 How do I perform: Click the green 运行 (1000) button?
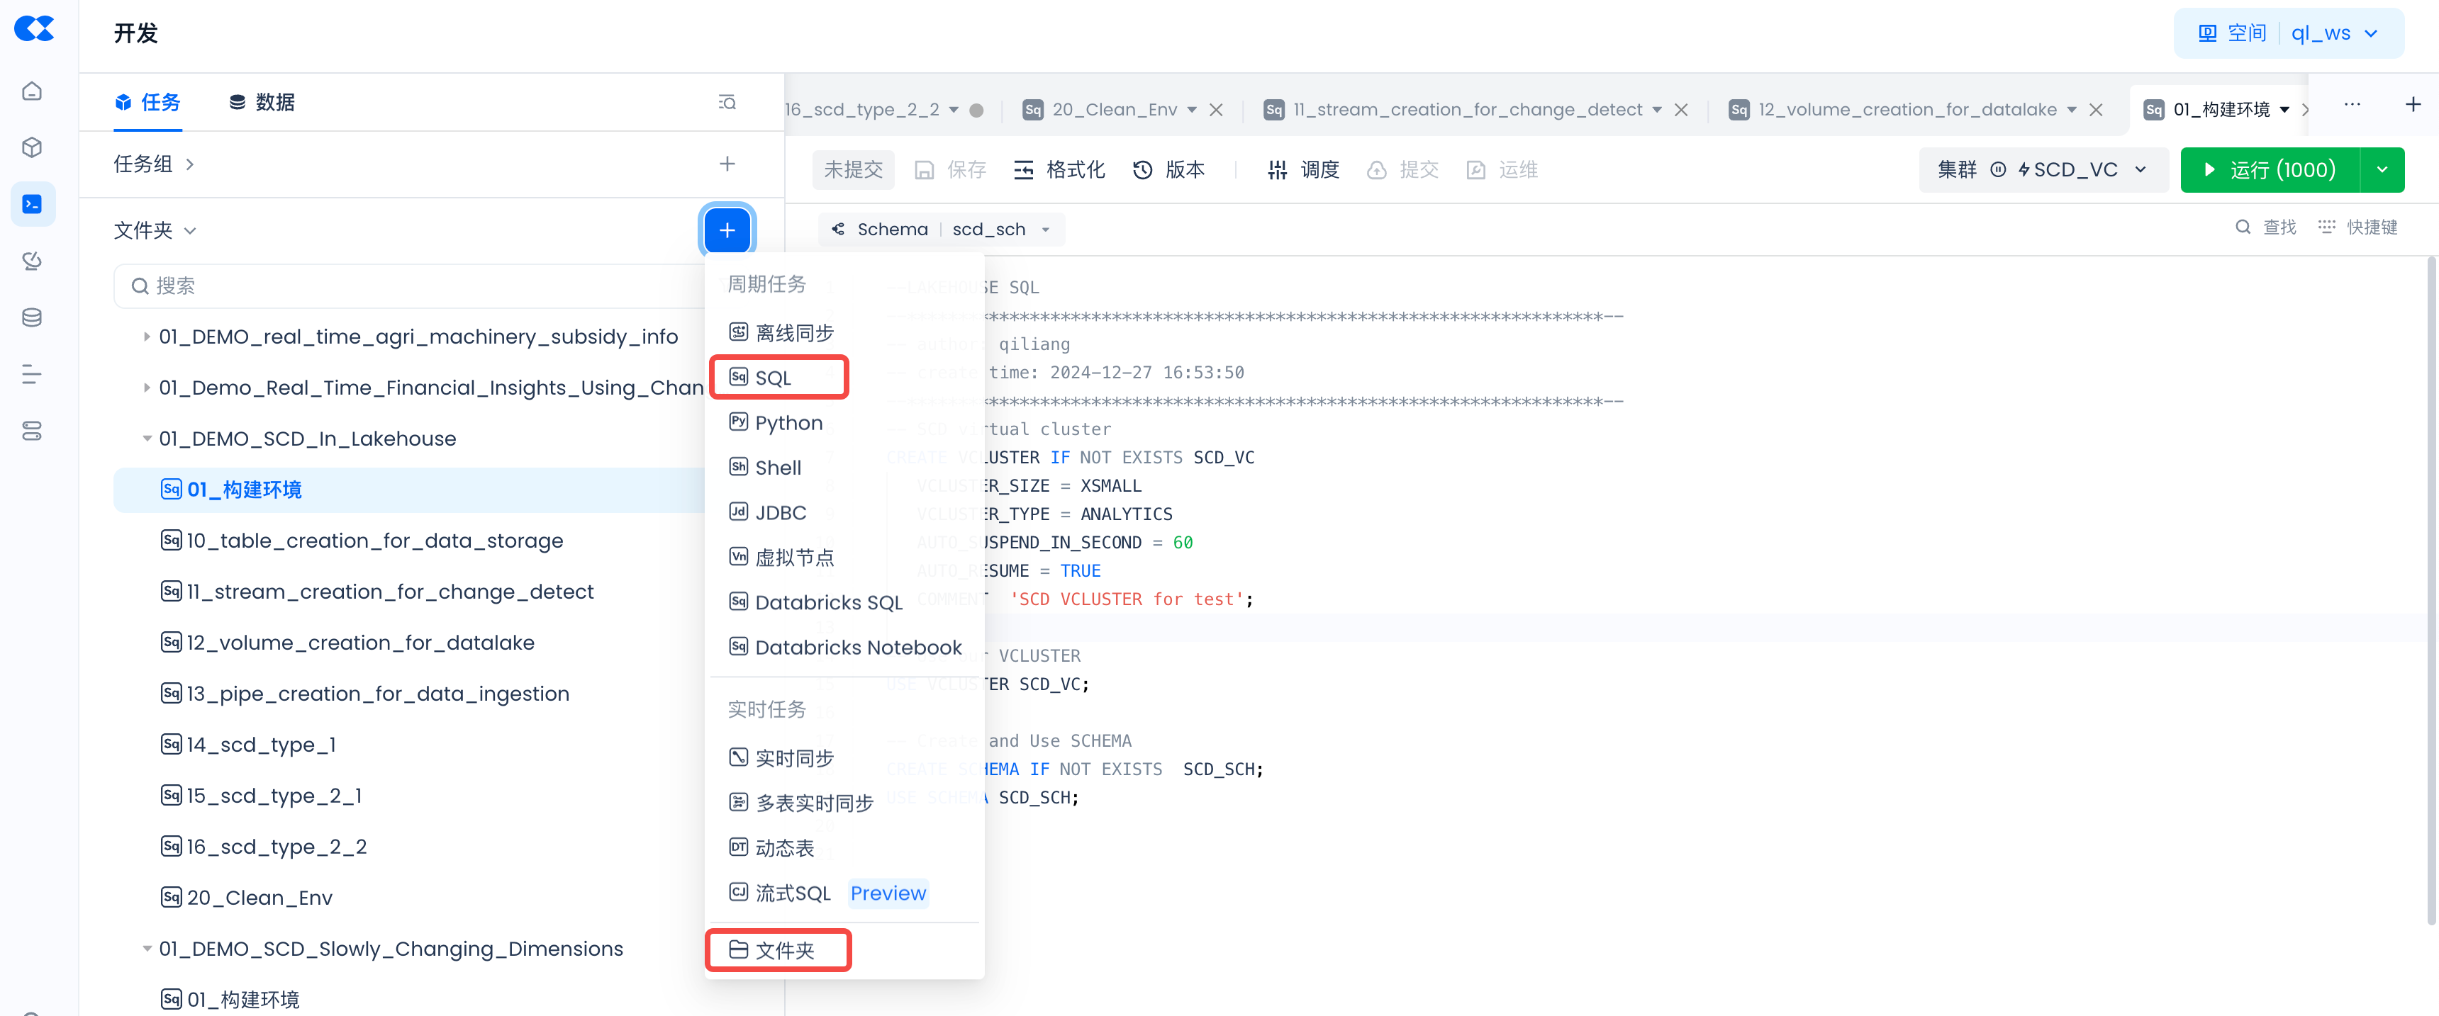tap(2269, 169)
